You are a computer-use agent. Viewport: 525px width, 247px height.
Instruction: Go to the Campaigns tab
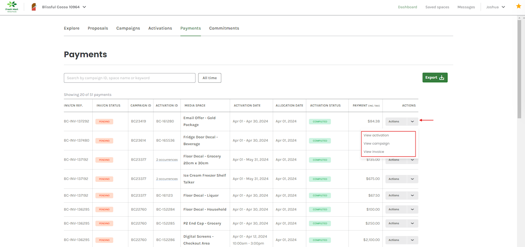[128, 28]
